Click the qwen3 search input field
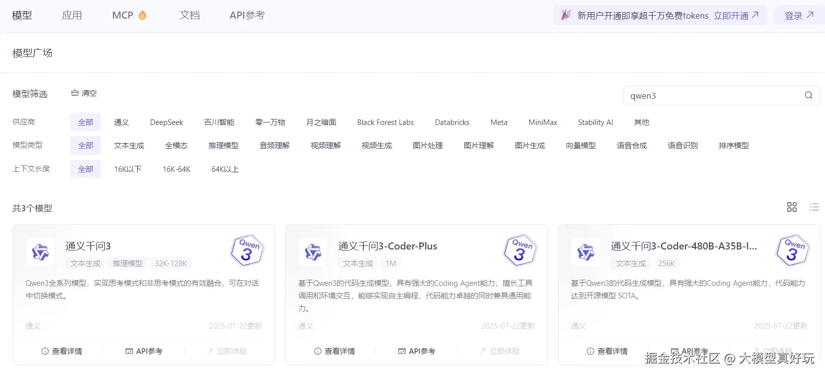The image size is (825, 376). [x=722, y=96]
